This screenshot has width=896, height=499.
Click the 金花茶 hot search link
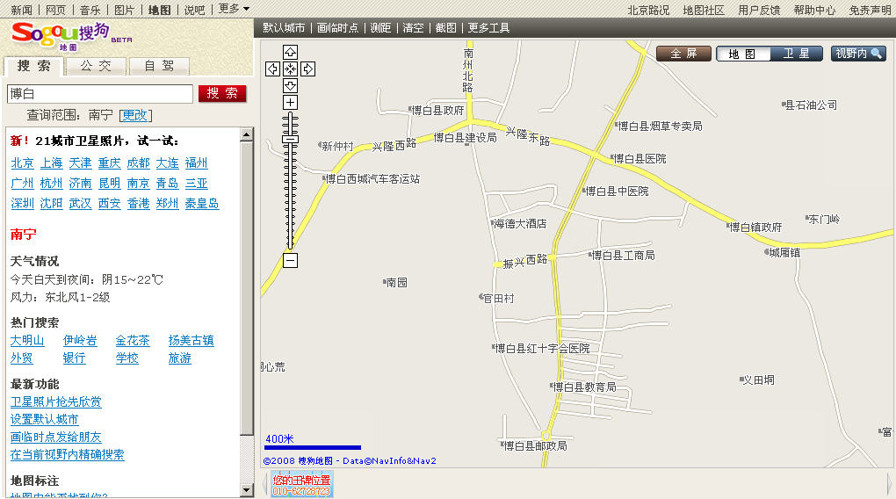tap(133, 341)
